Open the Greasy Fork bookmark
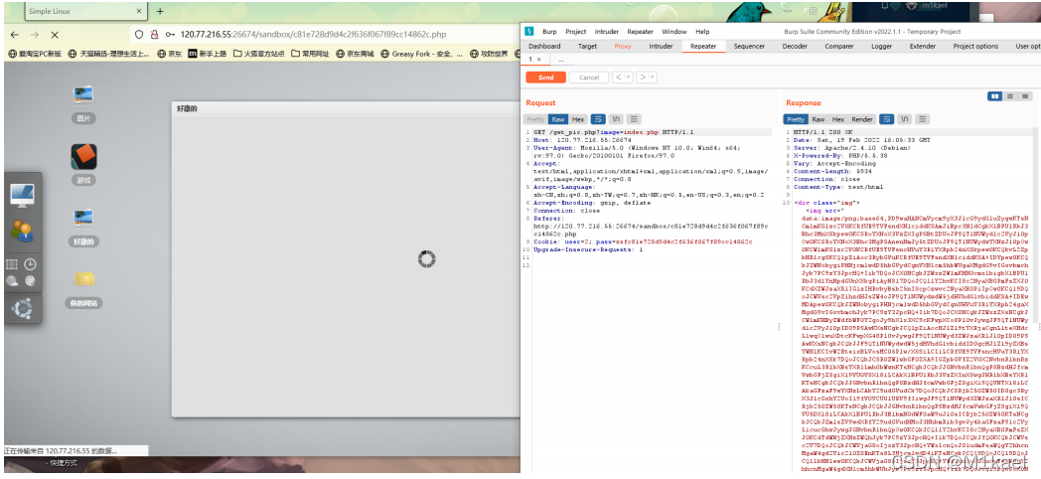This screenshot has height=479, width=1041. 421,54
